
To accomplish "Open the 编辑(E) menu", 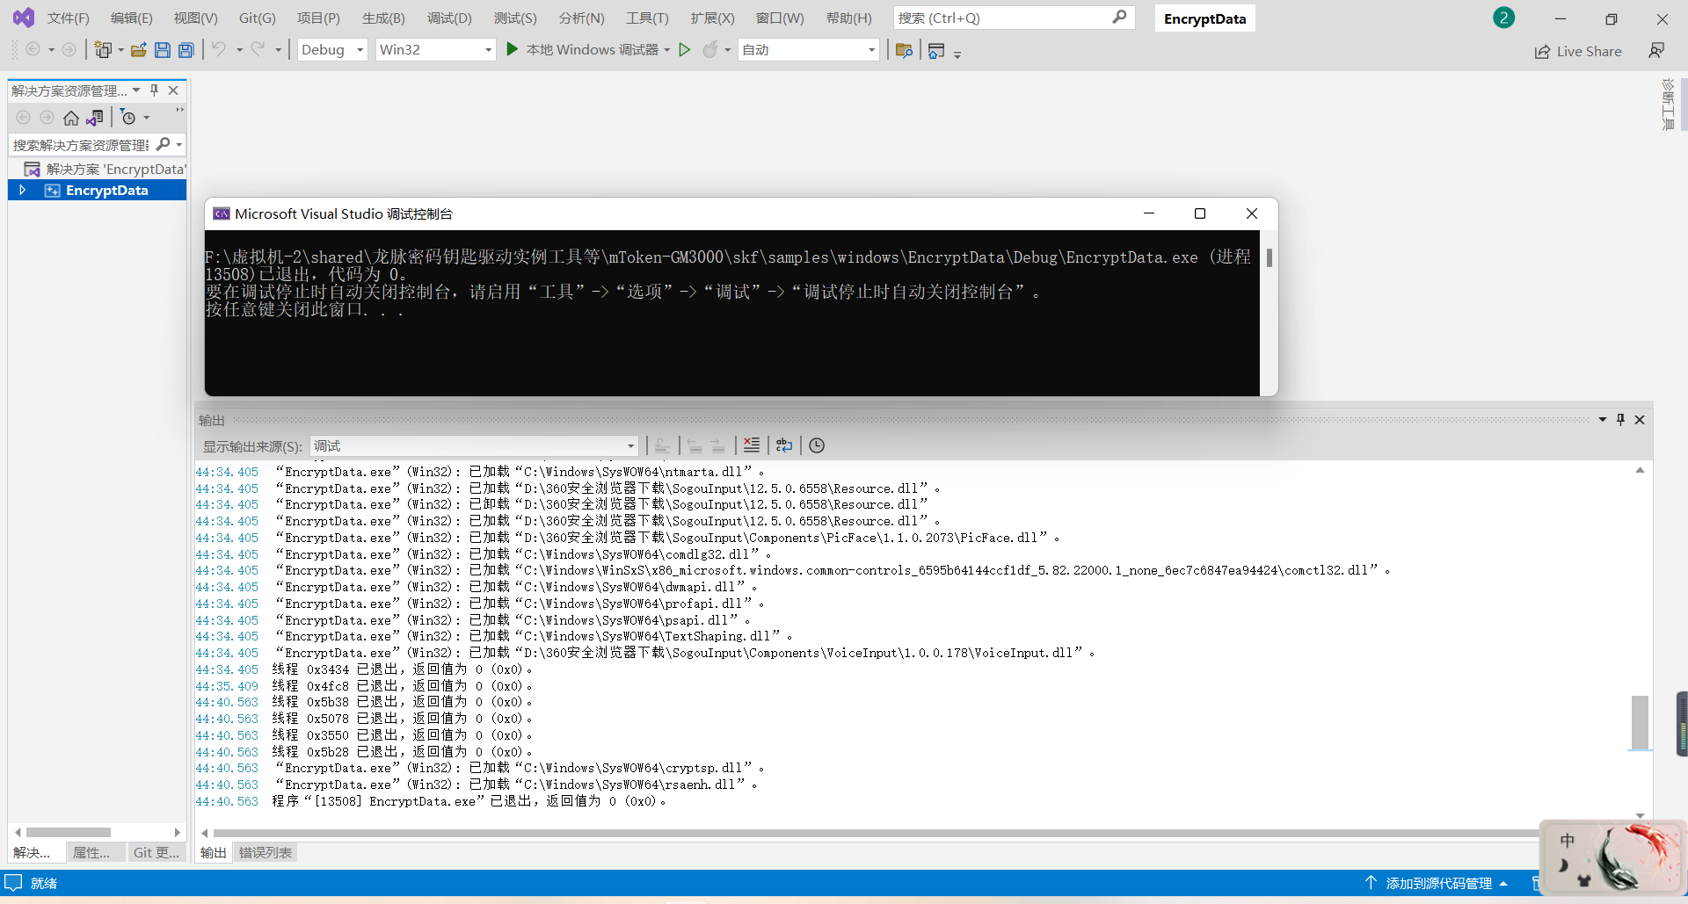I will (x=132, y=18).
